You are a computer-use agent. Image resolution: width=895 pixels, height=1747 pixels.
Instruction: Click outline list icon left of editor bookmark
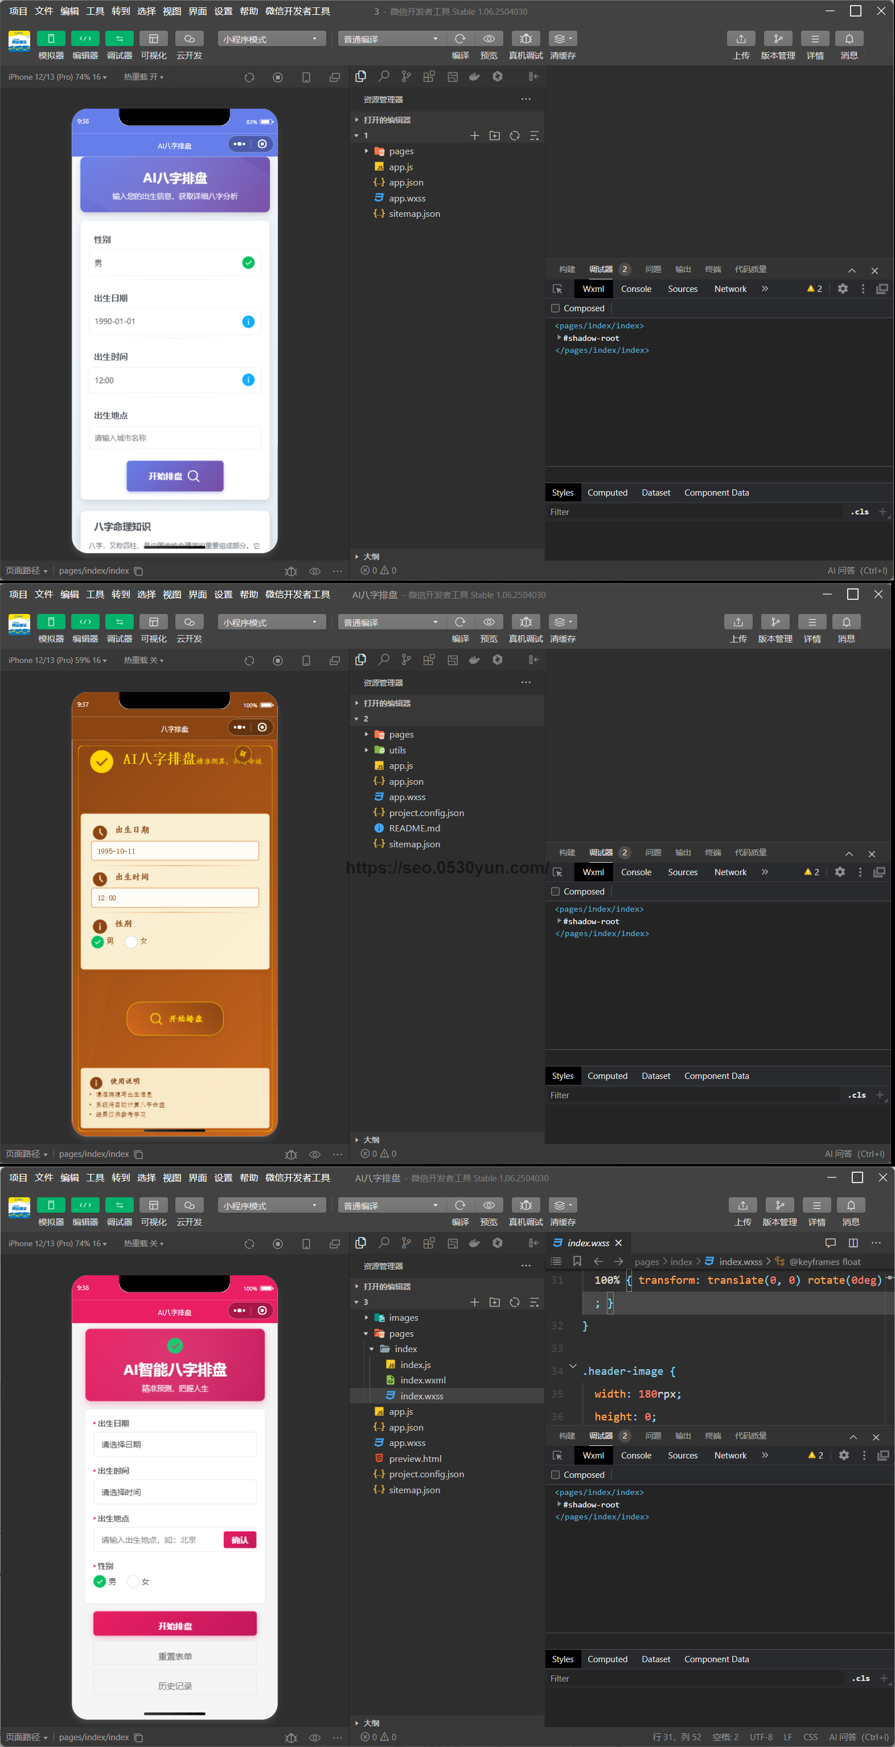coord(556,1261)
